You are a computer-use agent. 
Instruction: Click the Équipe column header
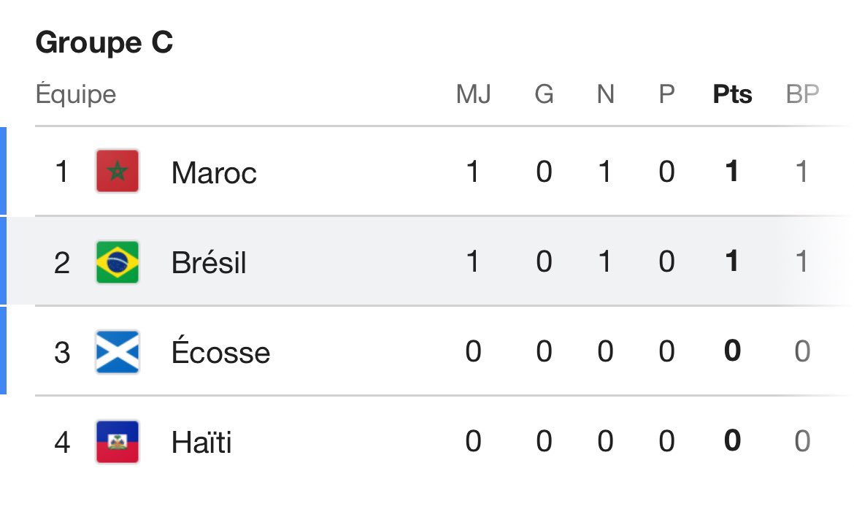76,93
